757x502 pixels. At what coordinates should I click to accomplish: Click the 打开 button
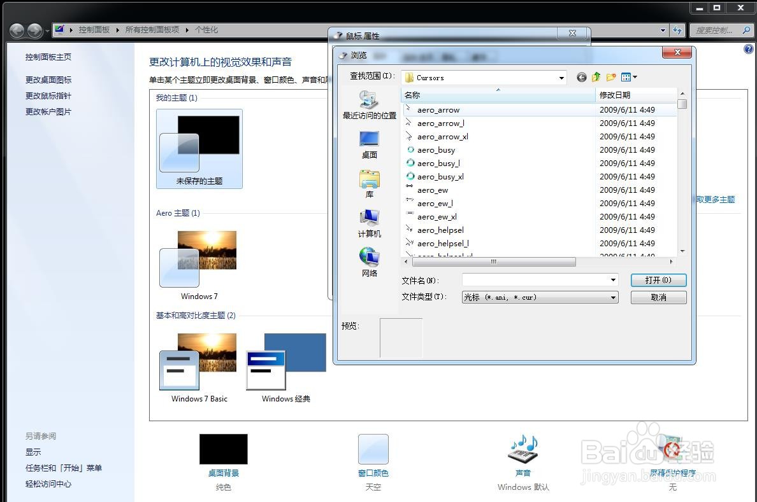point(658,280)
